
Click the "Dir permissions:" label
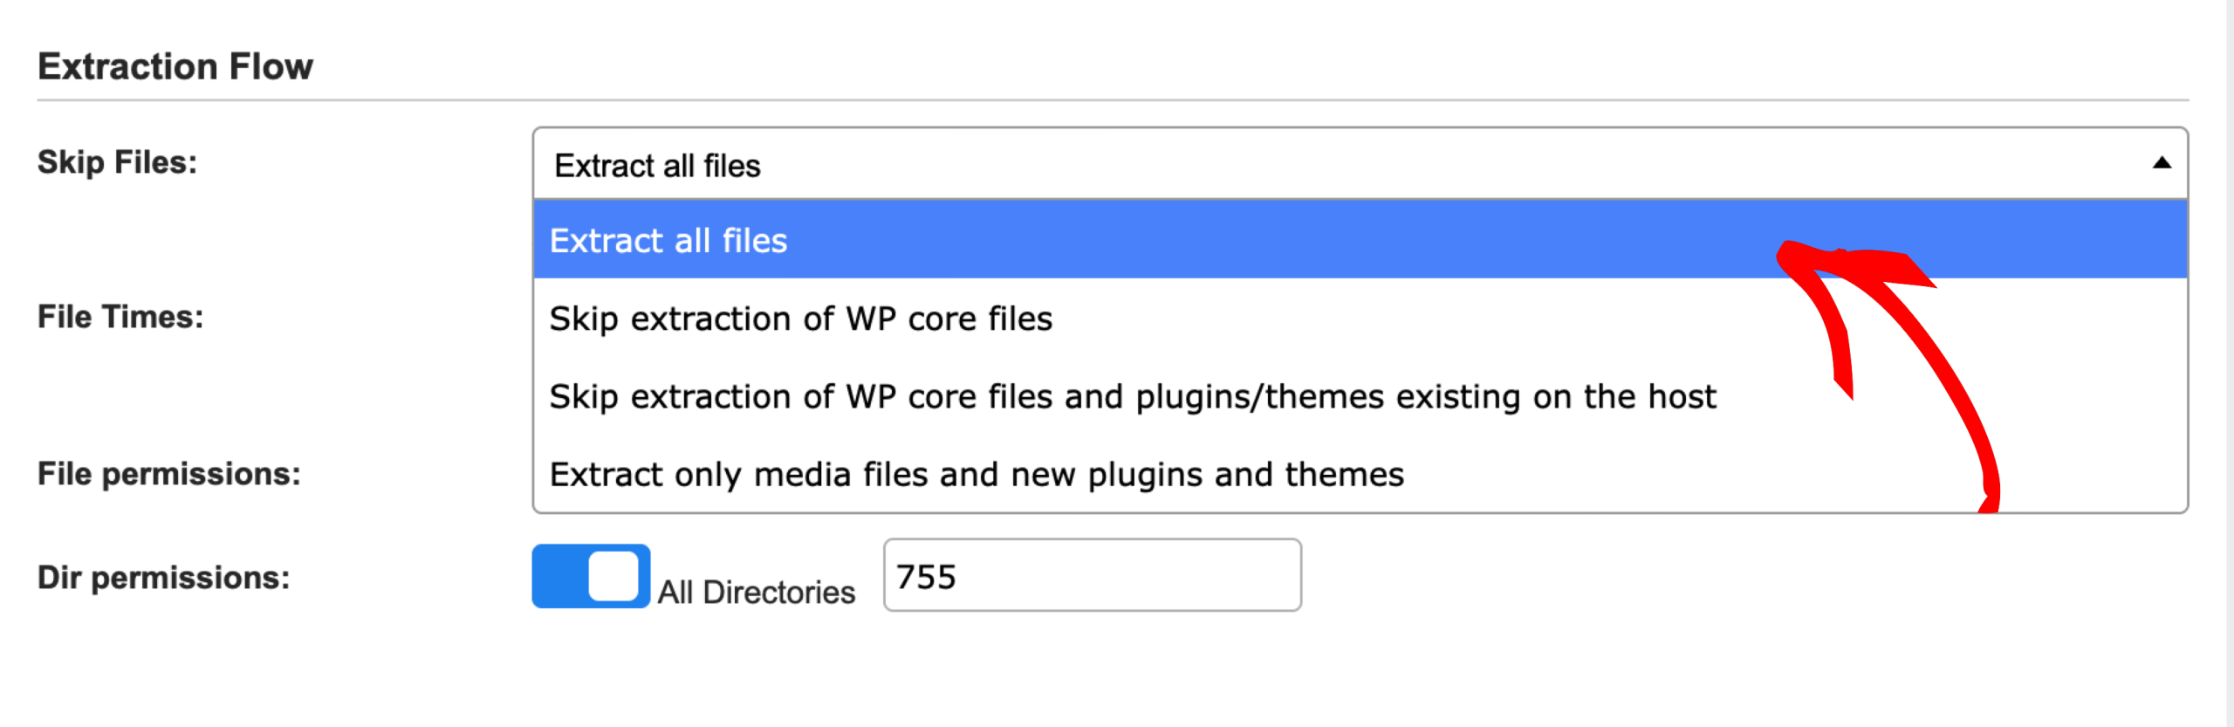(x=163, y=578)
